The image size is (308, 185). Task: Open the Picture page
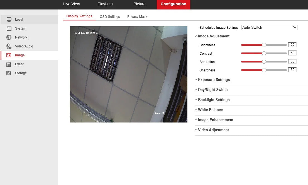[x=139, y=4]
